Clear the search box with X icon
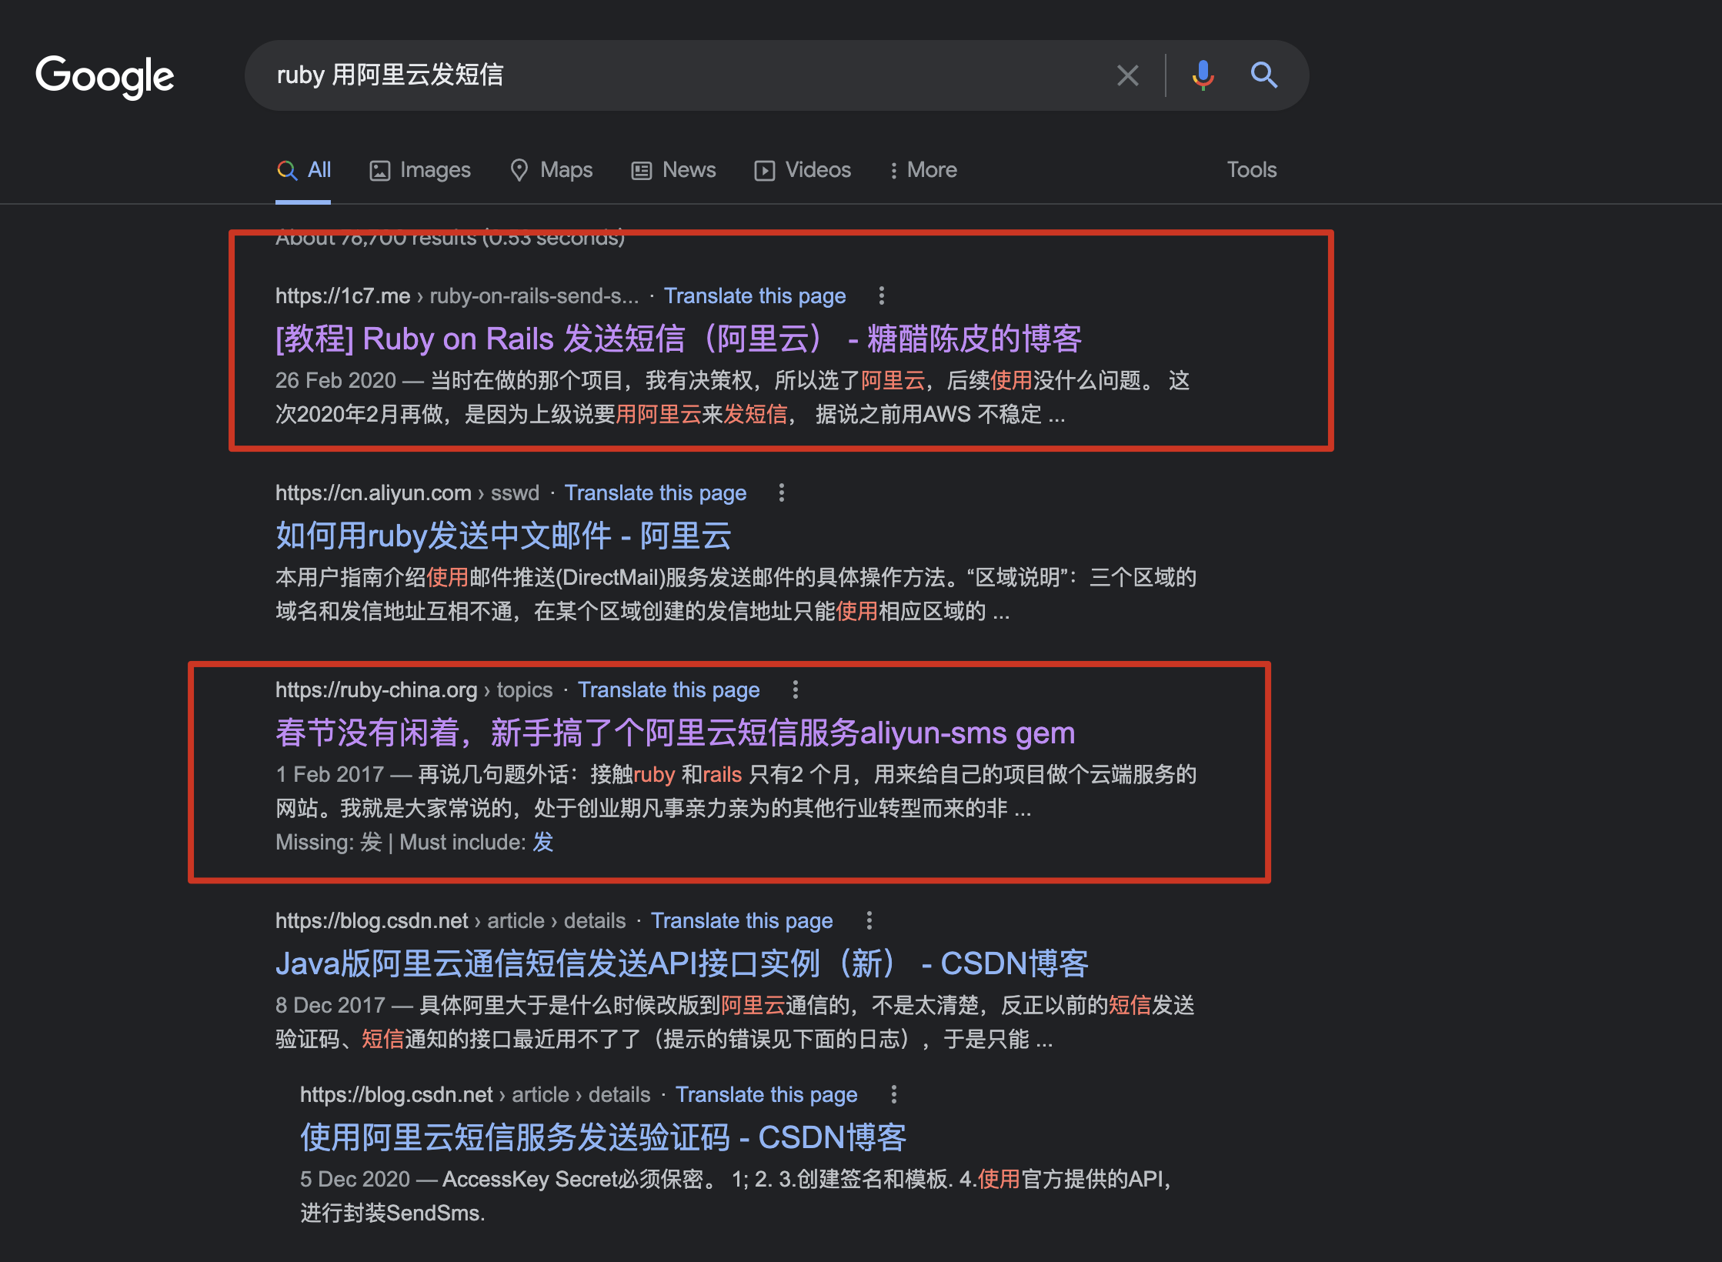This screenshot has height=1262, width=1722. pyautogui.click(x=1127, y=75)
